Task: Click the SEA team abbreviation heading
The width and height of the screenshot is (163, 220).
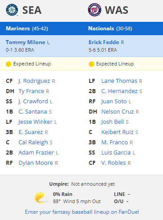Action: (32, 10)
